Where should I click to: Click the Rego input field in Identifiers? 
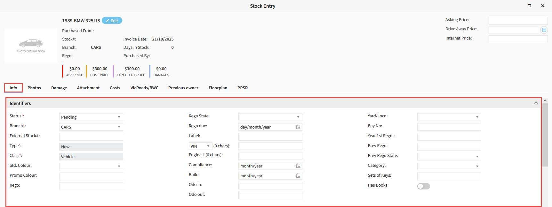(91, 186)
